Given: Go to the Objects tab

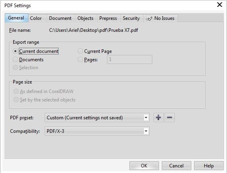Looking at the screenshot, I should point(85,18).
